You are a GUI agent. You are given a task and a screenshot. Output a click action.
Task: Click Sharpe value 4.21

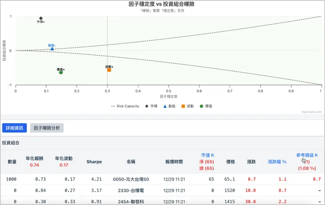tap(96, 179)
